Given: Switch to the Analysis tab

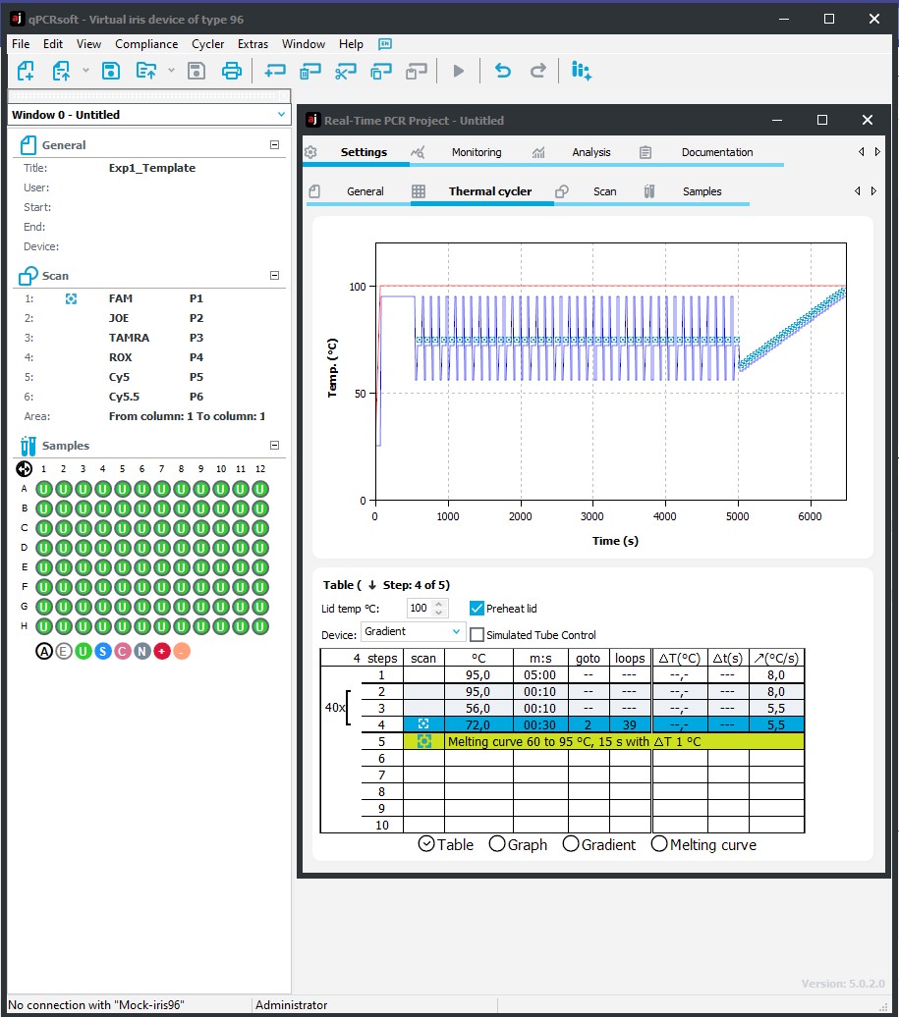Looking at the screenshot, I should pos(591,152).
